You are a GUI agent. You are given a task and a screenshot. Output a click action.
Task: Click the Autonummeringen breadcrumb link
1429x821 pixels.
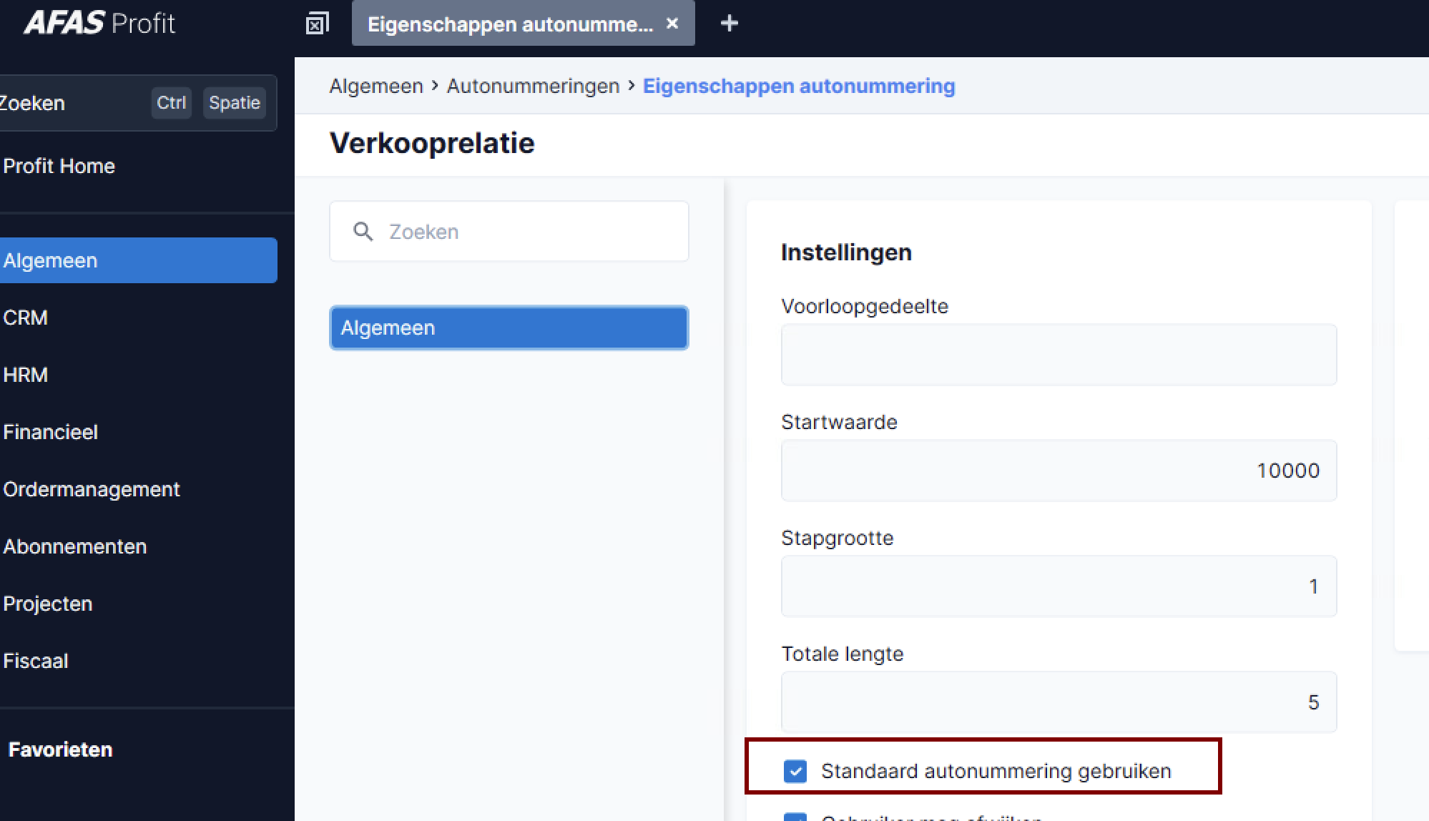(533, 86)
